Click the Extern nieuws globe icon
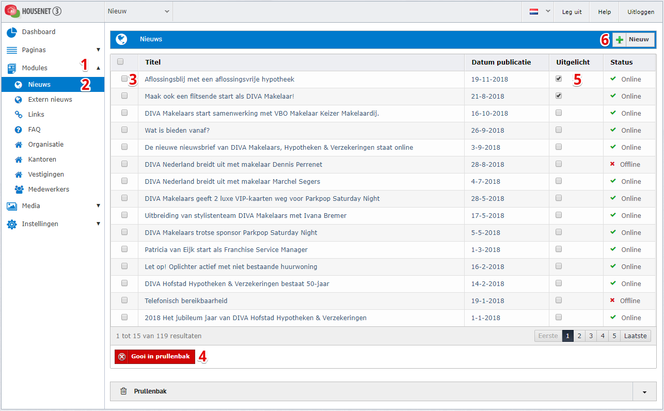Viewport: 664px width, 411px height. (x=19, y=100)
